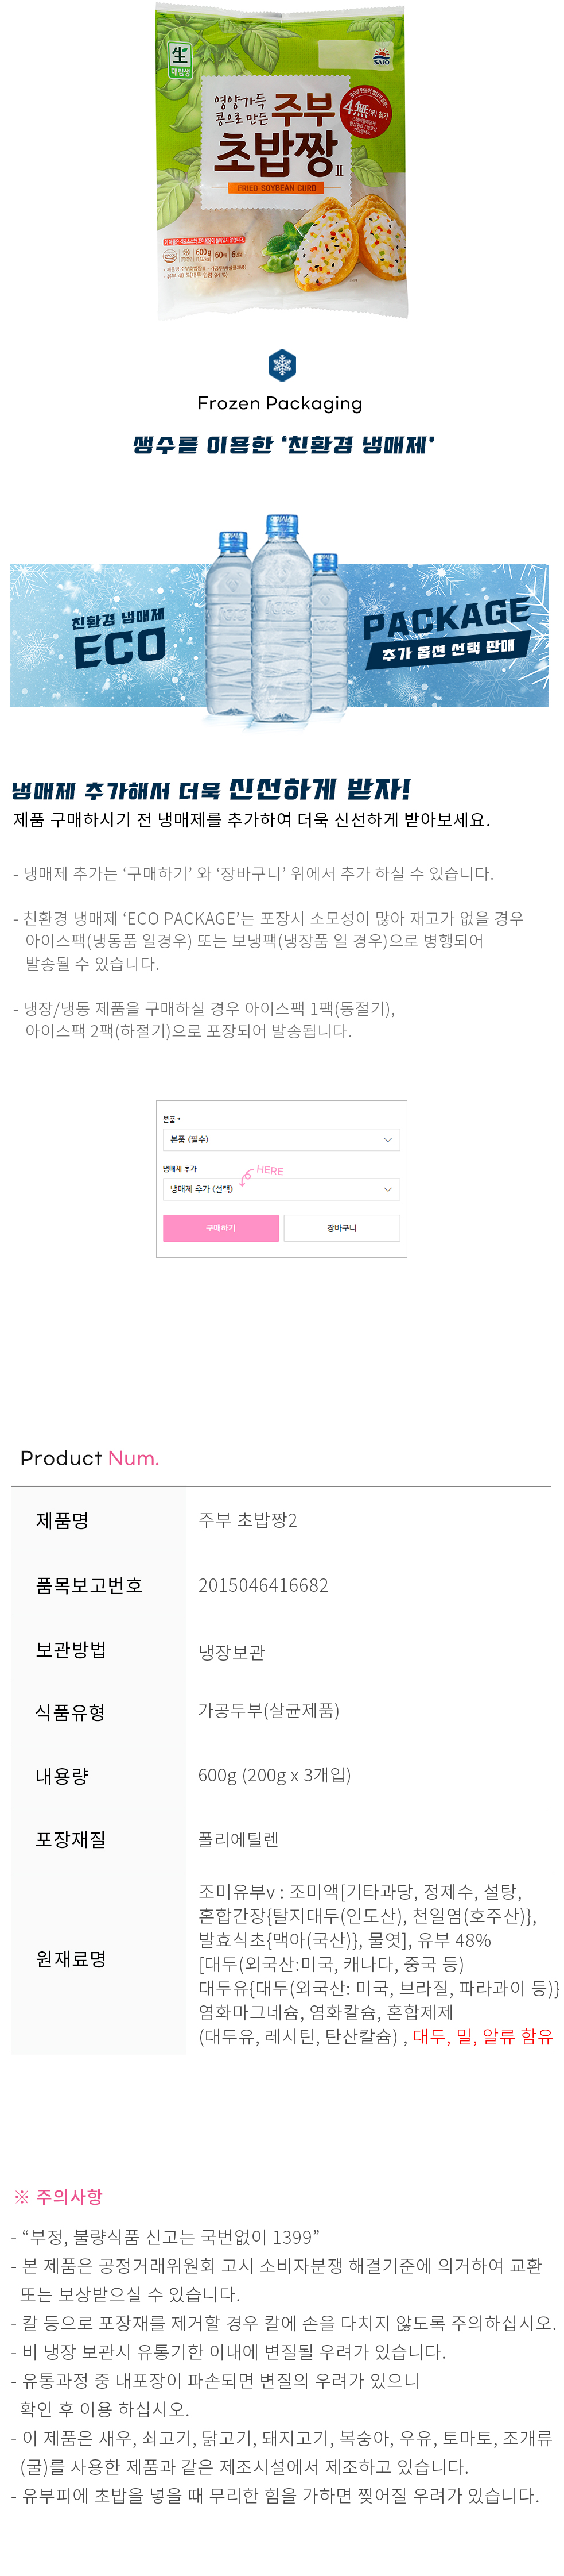This screenshot has height=2576, width=564.
Task: Click the water bottles in the ECO banner
Action: click(277, 620)
